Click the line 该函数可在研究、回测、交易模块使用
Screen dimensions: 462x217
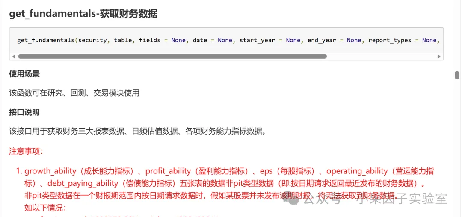(74, 93)
